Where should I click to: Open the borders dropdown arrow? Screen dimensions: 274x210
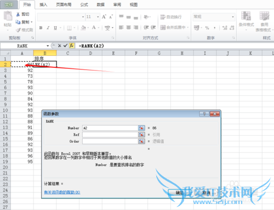(x=75, y=28)
